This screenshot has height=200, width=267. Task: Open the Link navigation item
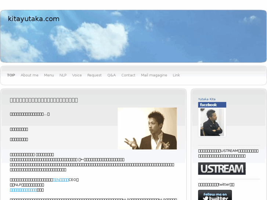tap(176, 75)
